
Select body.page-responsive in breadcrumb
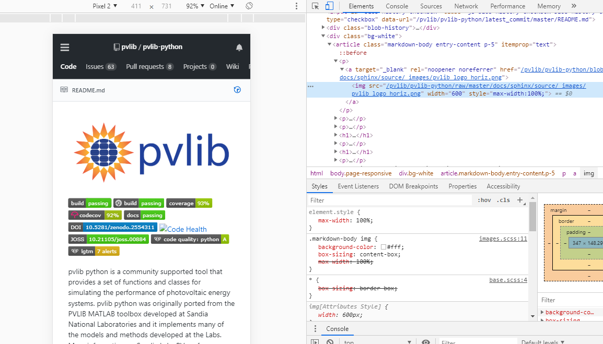[361, 173]
